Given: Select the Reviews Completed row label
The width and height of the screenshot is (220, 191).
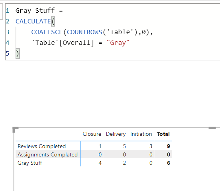Looking at the screenshot, I should click(x=41, y=146).
